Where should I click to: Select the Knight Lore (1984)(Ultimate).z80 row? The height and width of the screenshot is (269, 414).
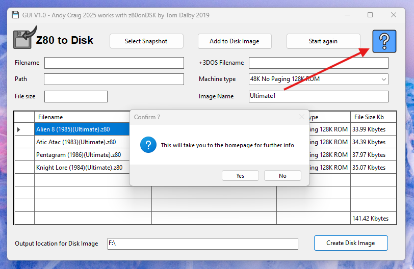click(82, 168)
